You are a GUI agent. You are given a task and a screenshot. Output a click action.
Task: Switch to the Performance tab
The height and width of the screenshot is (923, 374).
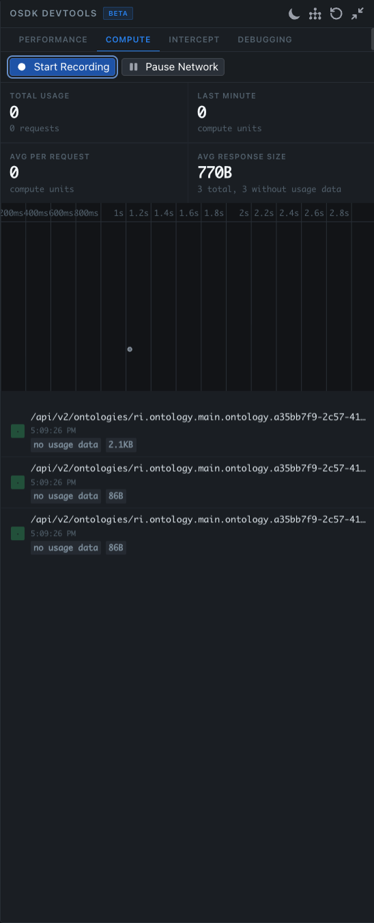tap(53, 40)
